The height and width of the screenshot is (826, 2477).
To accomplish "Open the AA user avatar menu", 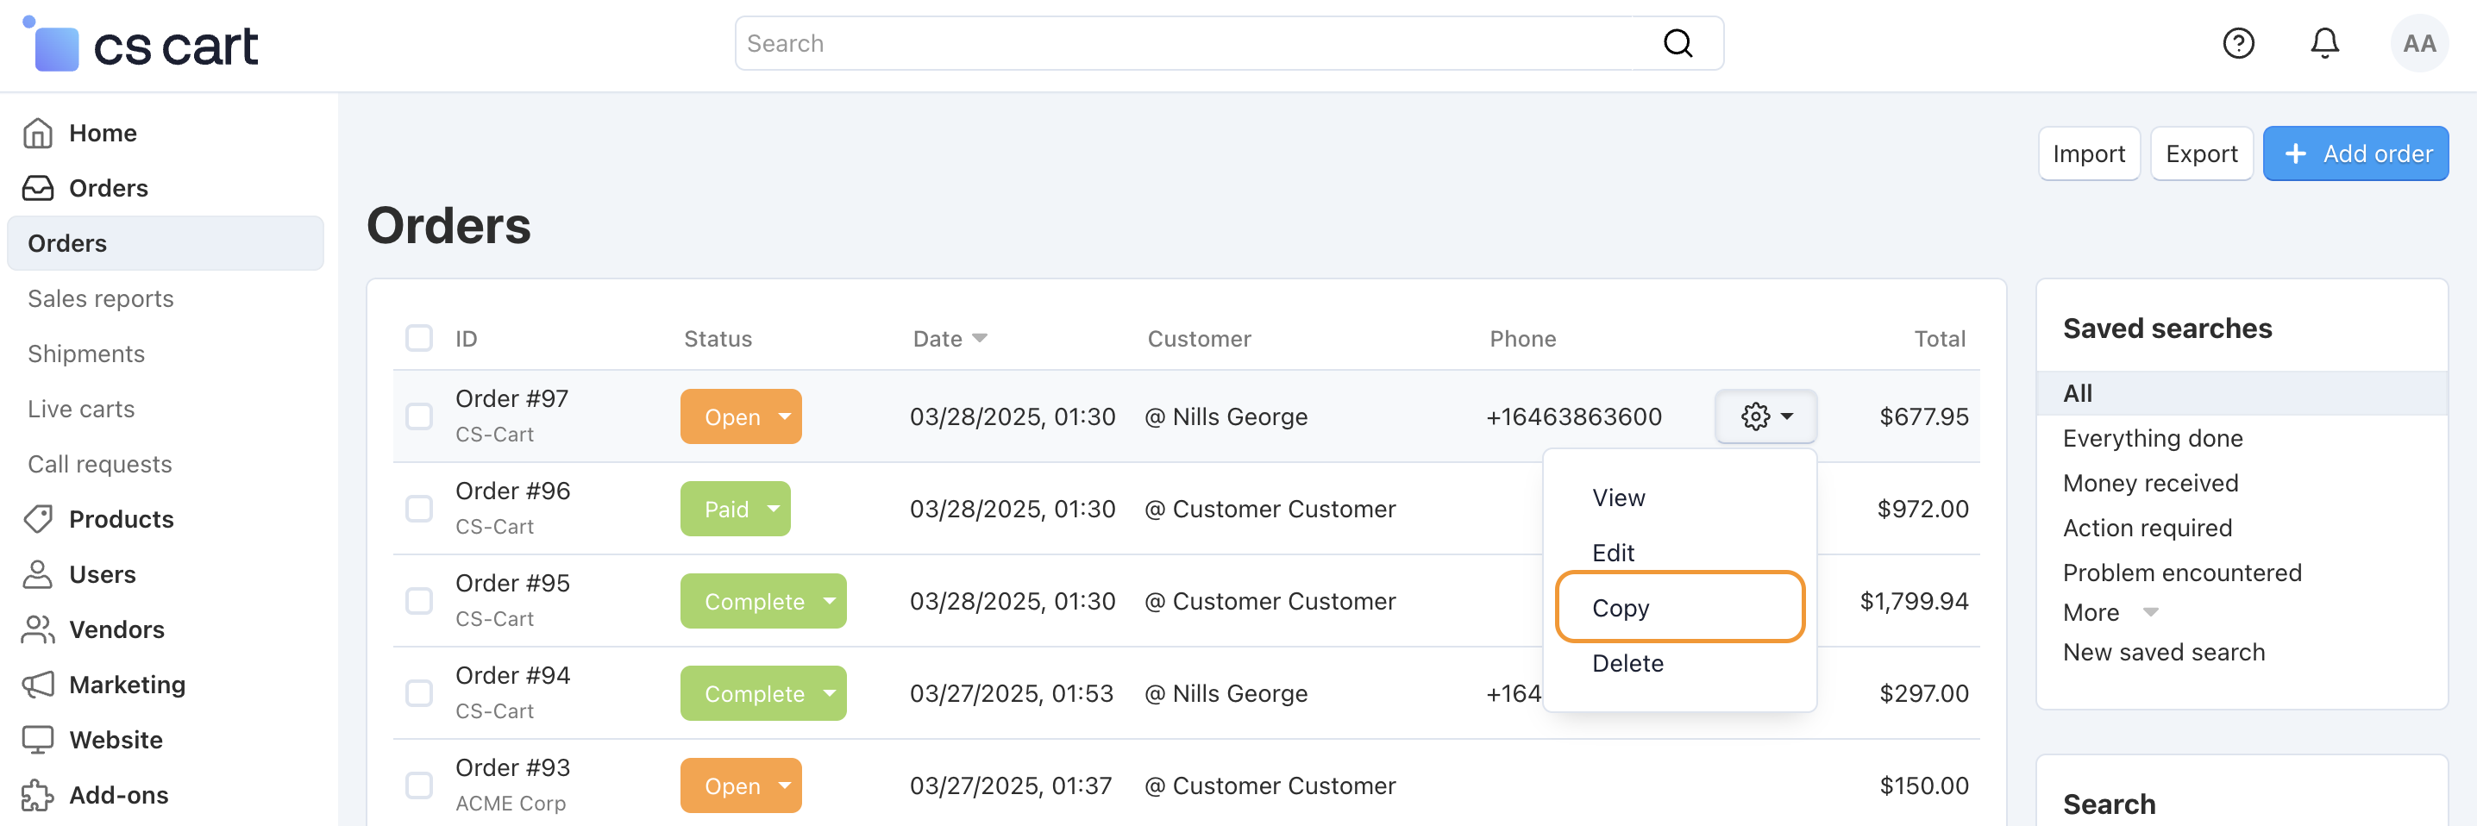I will point(2418,43).
